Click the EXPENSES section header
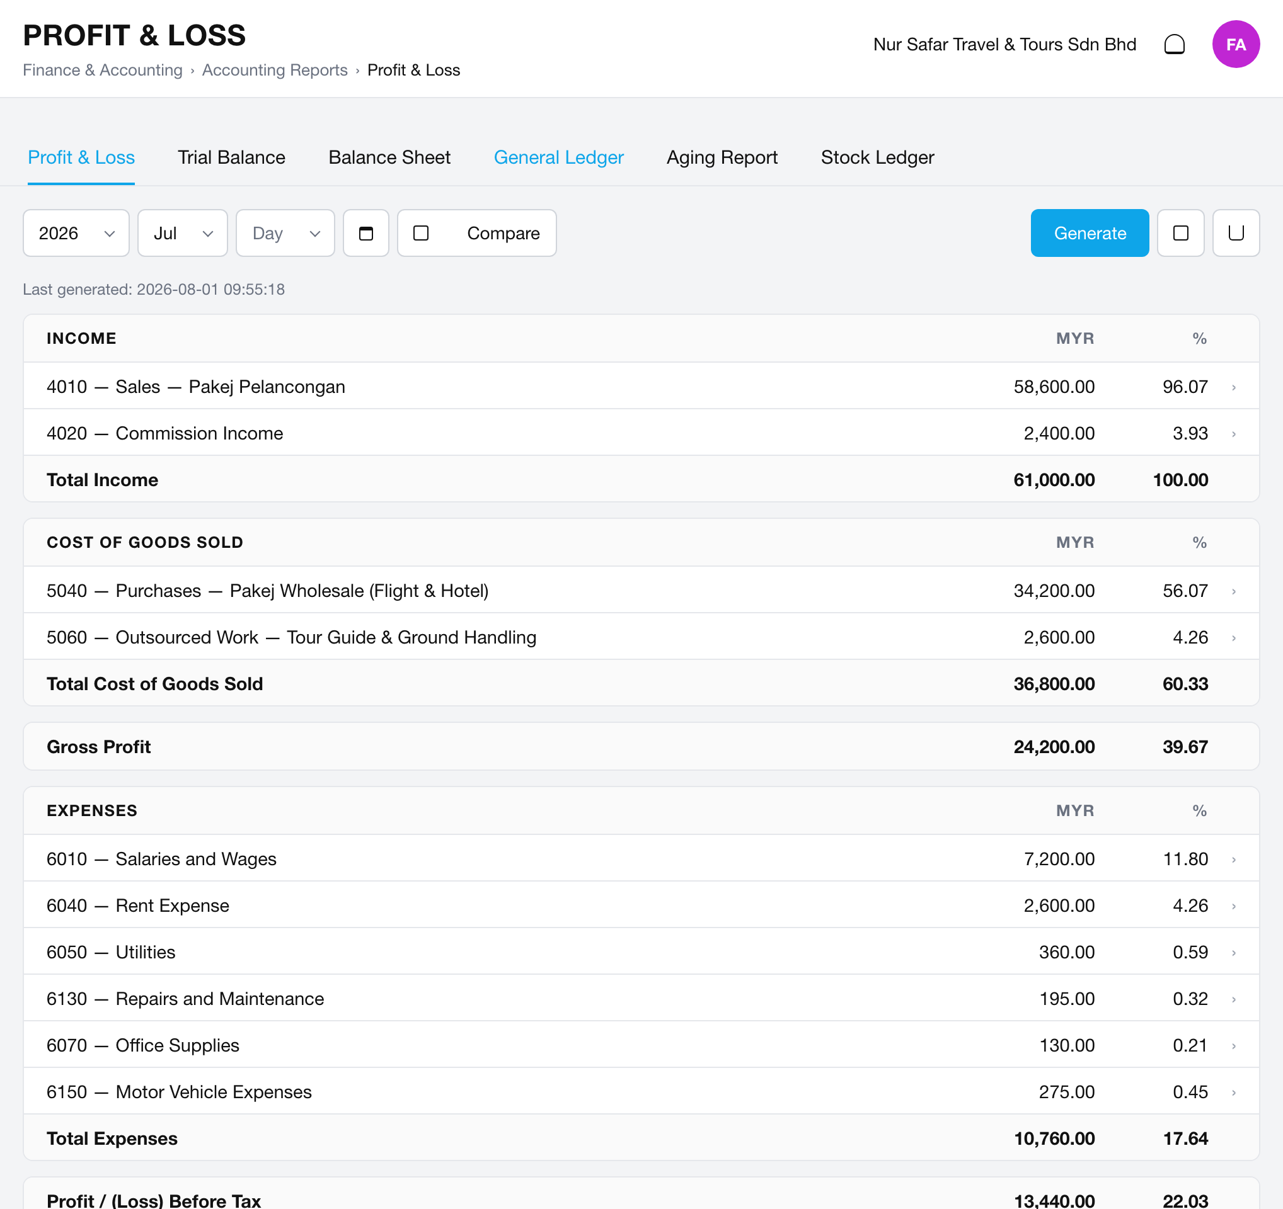Viewport: 1283px width, 1209px height. tap(91, 810)
